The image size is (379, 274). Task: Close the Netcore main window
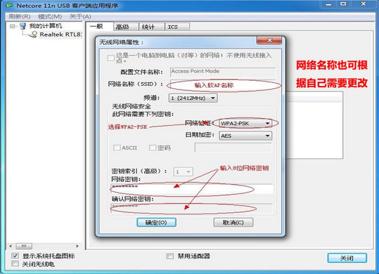363,4
